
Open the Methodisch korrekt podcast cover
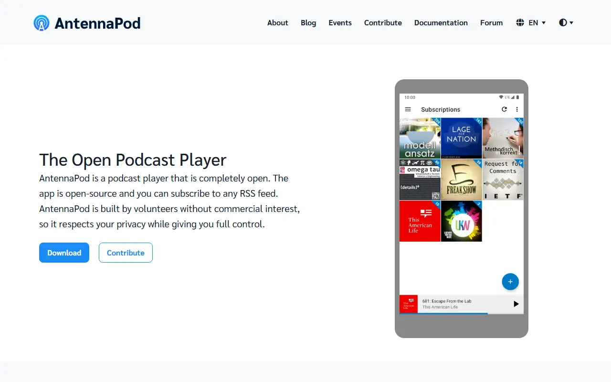click(x=503, y=138)
